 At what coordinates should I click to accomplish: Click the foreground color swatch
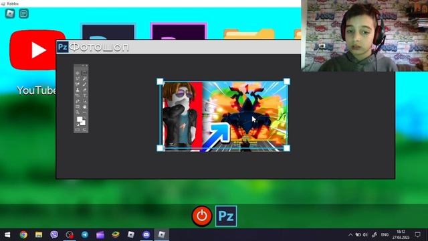coord(80,119)
